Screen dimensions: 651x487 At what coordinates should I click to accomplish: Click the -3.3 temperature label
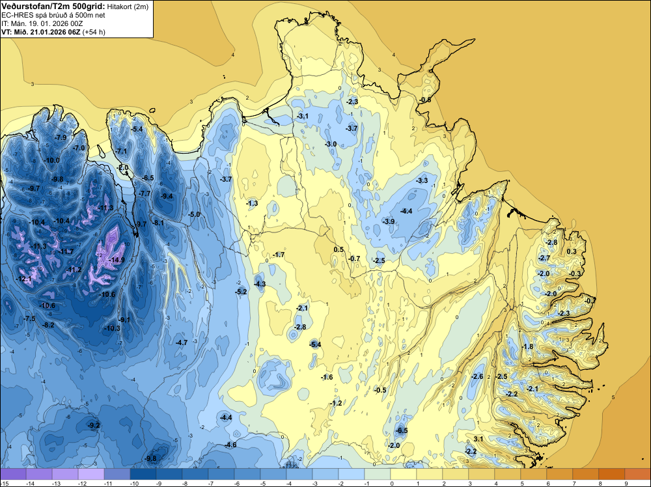(x=421, y=180)
